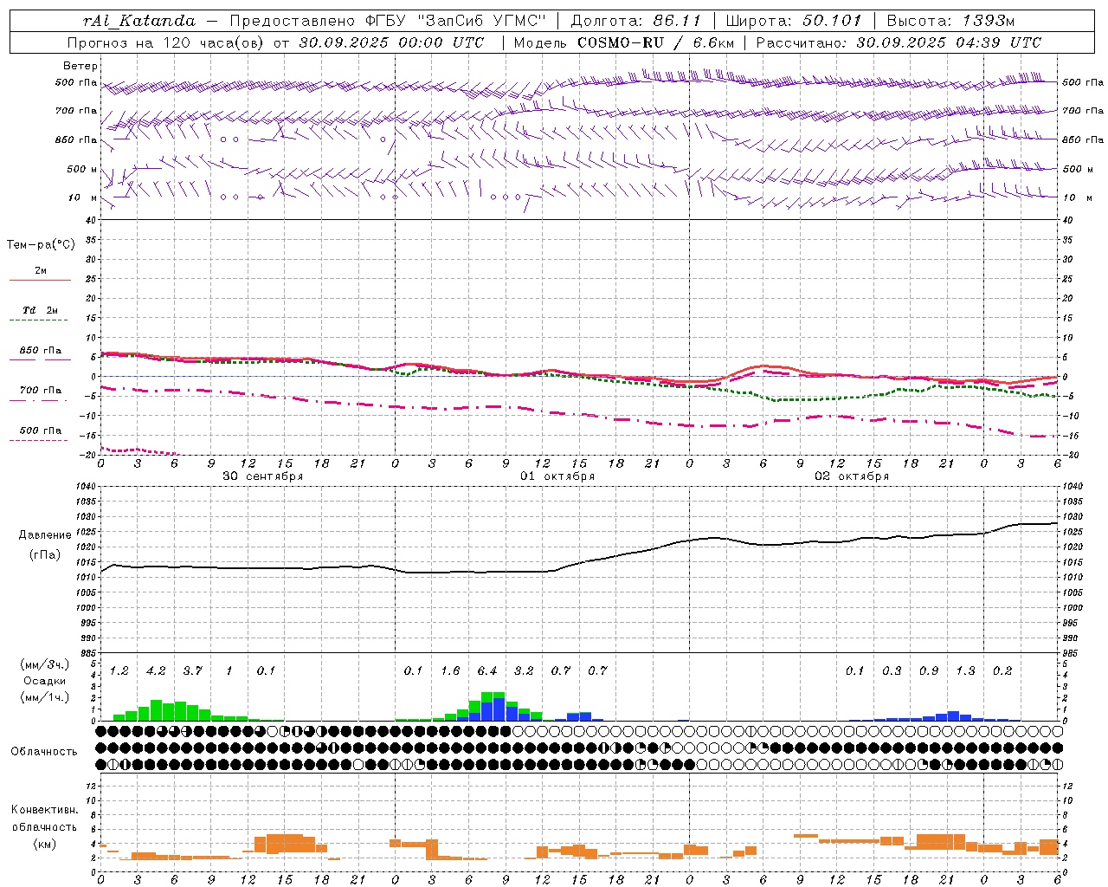Screen dimensions: 1108x887
Task: Click the Конвективн. panel label
Action: (44, 810)
